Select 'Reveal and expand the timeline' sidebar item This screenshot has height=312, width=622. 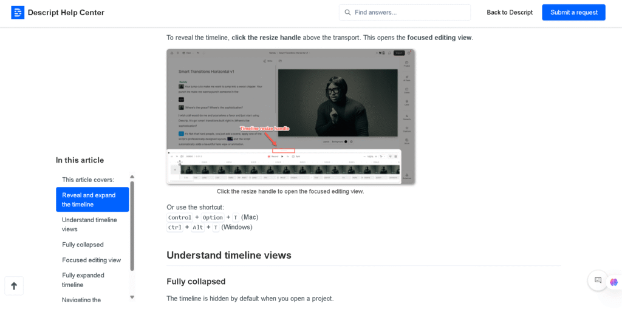click(x=92, y=200)
